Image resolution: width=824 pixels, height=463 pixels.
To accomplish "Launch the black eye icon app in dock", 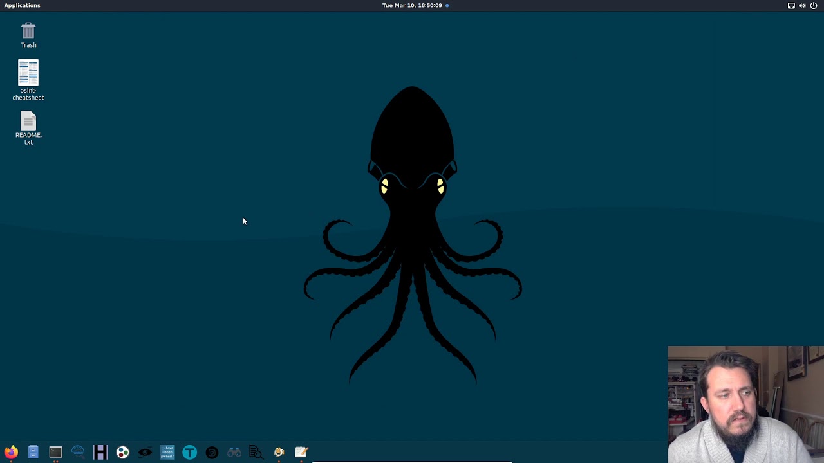I will tap(145, 452).
